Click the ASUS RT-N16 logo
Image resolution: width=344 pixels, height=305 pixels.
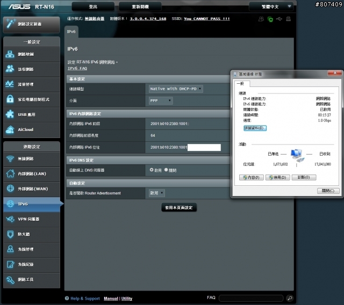click(31, 7)
